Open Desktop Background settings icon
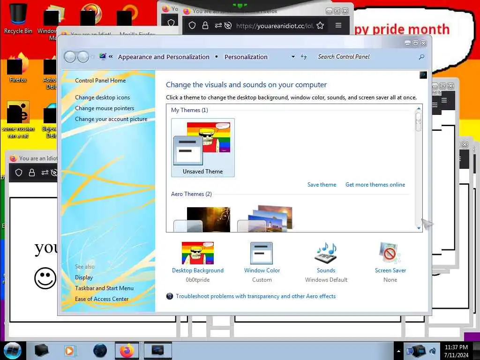The height and width of the screenshot is (360, 480). [x=198, y=253]
